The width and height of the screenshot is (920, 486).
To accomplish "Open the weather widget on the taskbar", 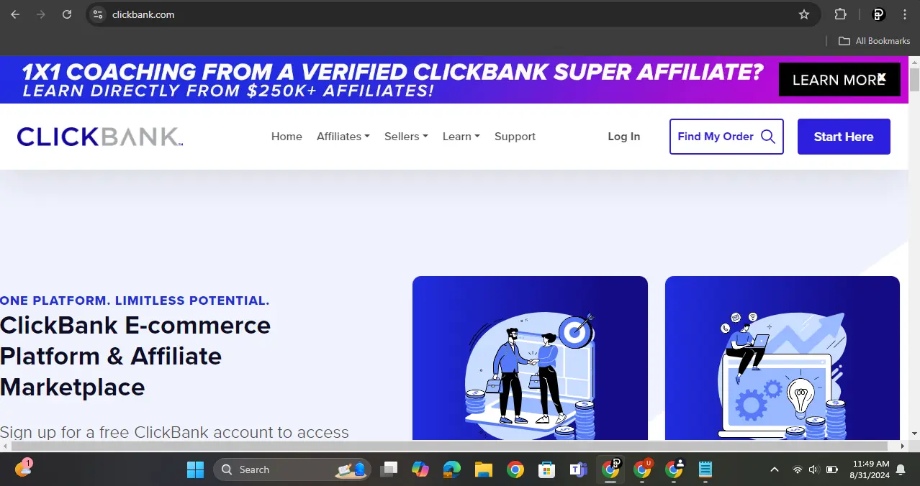I will click(x=24, y=468).
